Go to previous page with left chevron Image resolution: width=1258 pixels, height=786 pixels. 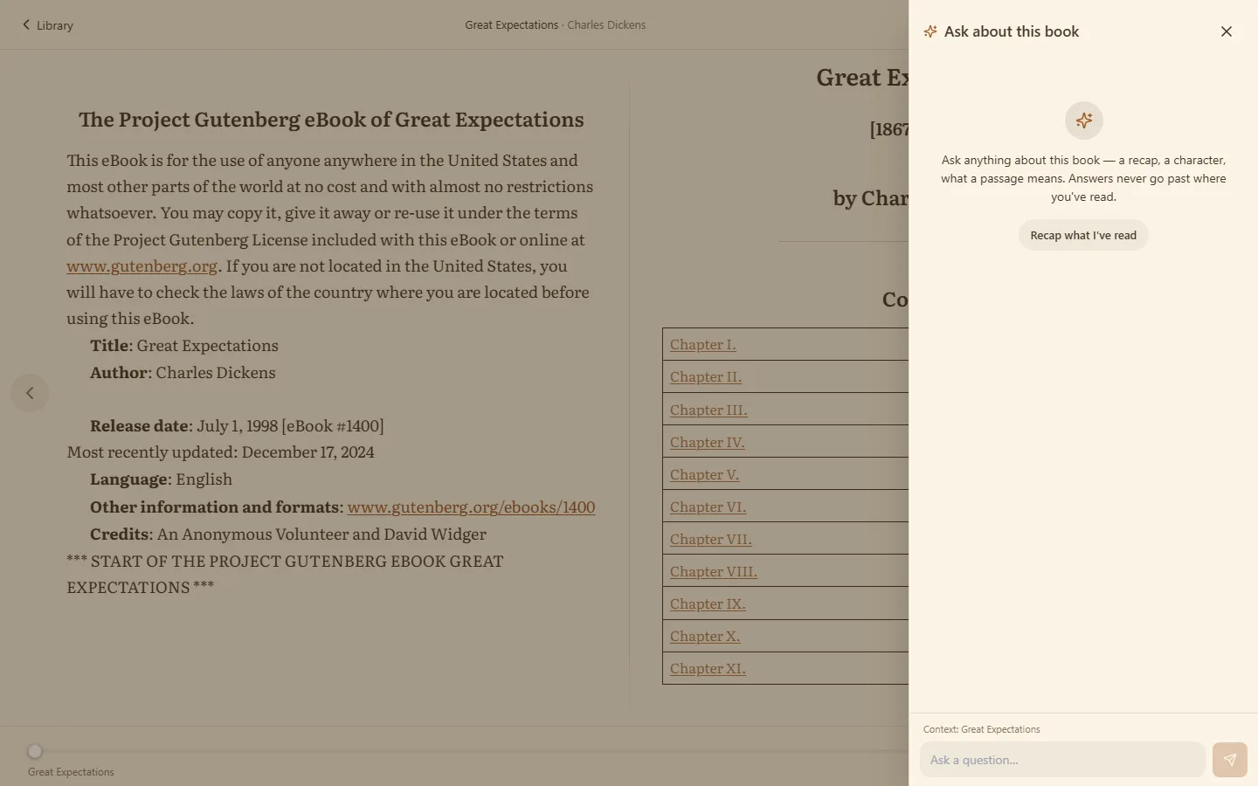[30, 393]
